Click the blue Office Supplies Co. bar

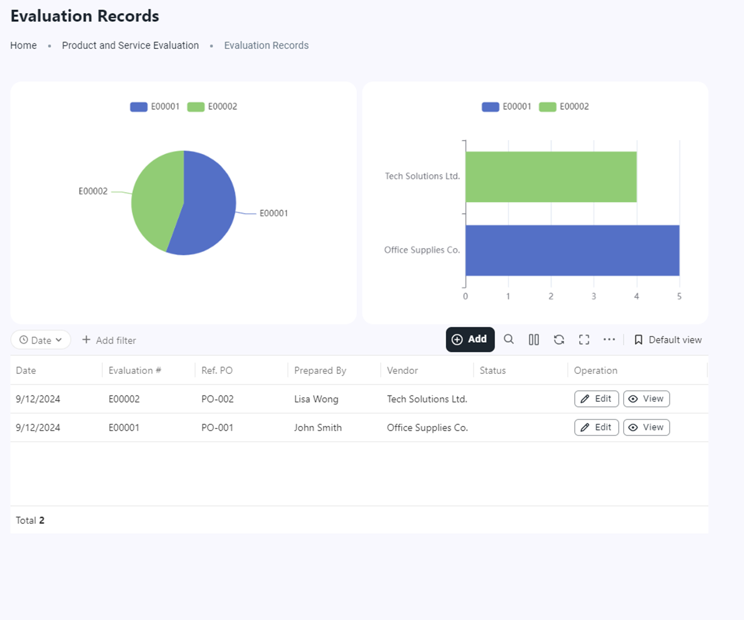coord(572,250)
